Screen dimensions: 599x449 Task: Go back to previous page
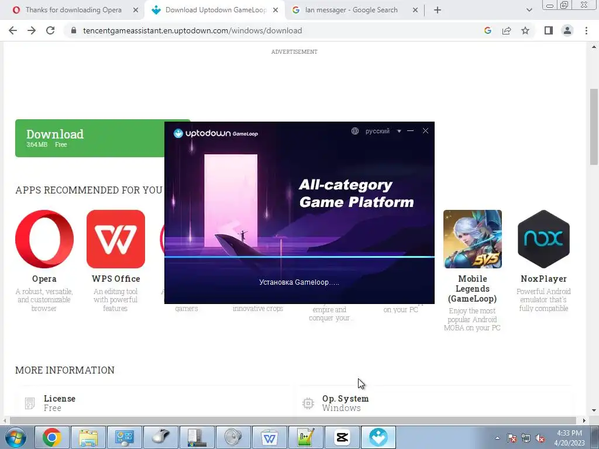[13, 30]
